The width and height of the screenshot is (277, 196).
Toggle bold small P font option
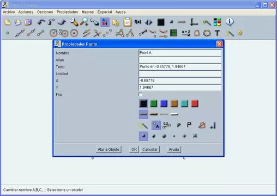coord(179,125)
